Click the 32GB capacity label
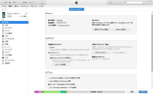Image resolution: width=153 pixels, height=95 pixels. tap(9, 16)
